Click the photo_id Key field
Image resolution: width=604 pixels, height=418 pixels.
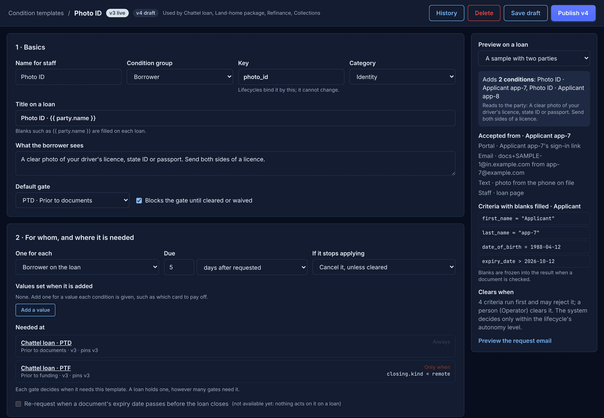[291, 77]
